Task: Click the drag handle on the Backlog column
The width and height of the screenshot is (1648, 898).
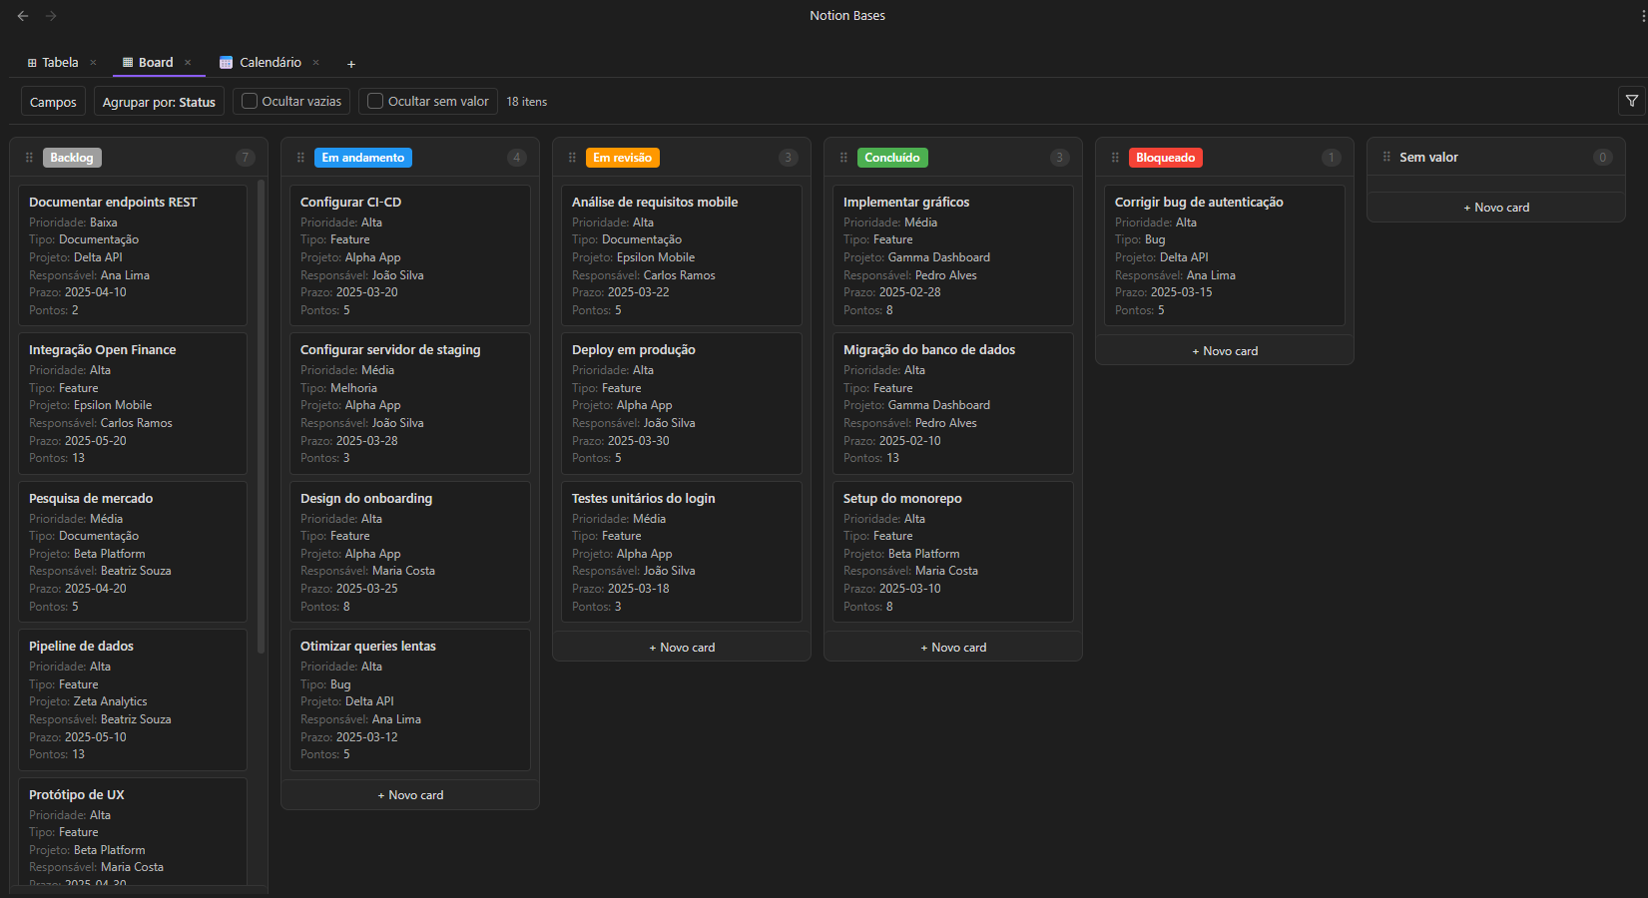Action: 29,158
